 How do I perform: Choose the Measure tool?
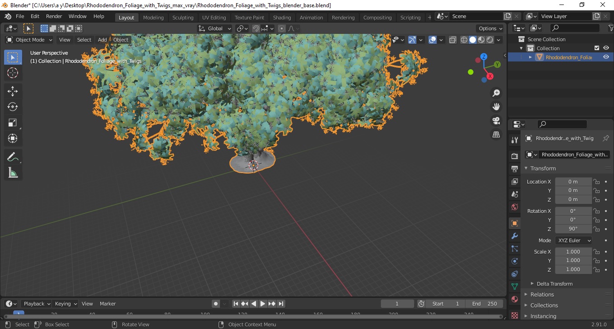pyautogui.click(x=13, y=173)
